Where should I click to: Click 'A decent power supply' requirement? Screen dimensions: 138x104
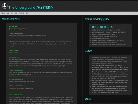point(109,45)
